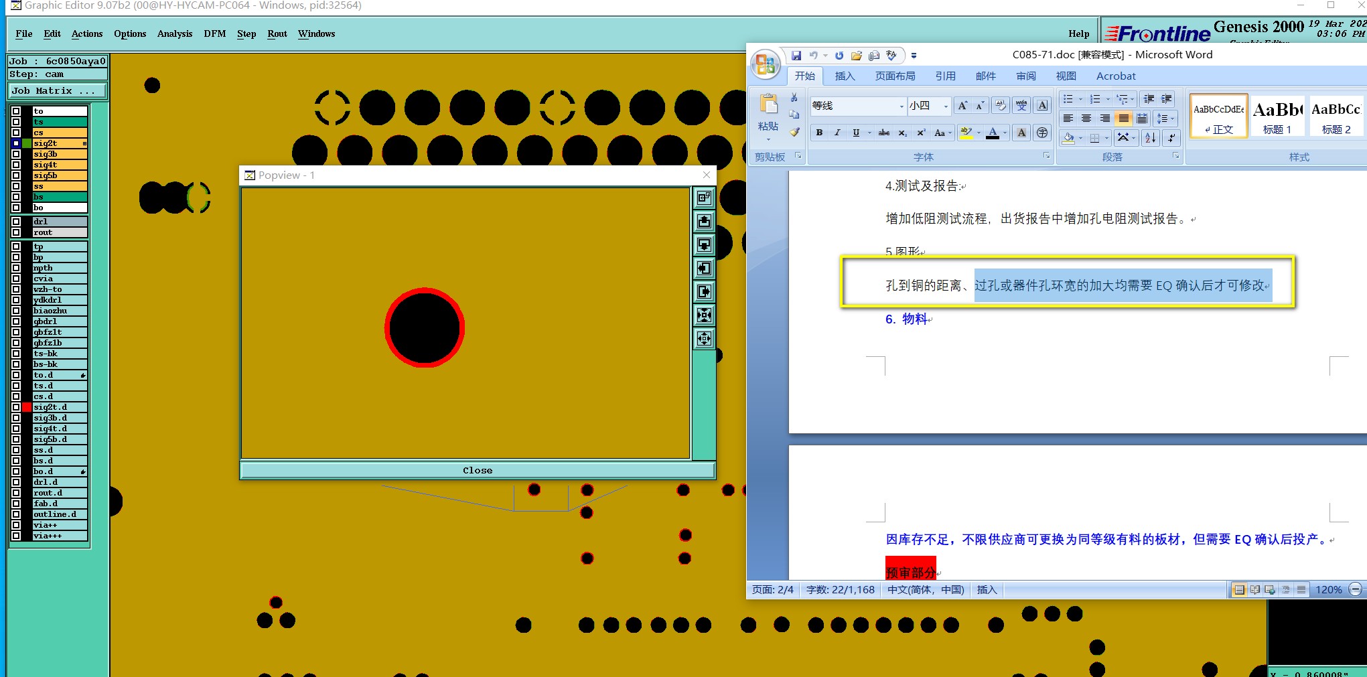Click the font color A swatch

tap(993, 133)
